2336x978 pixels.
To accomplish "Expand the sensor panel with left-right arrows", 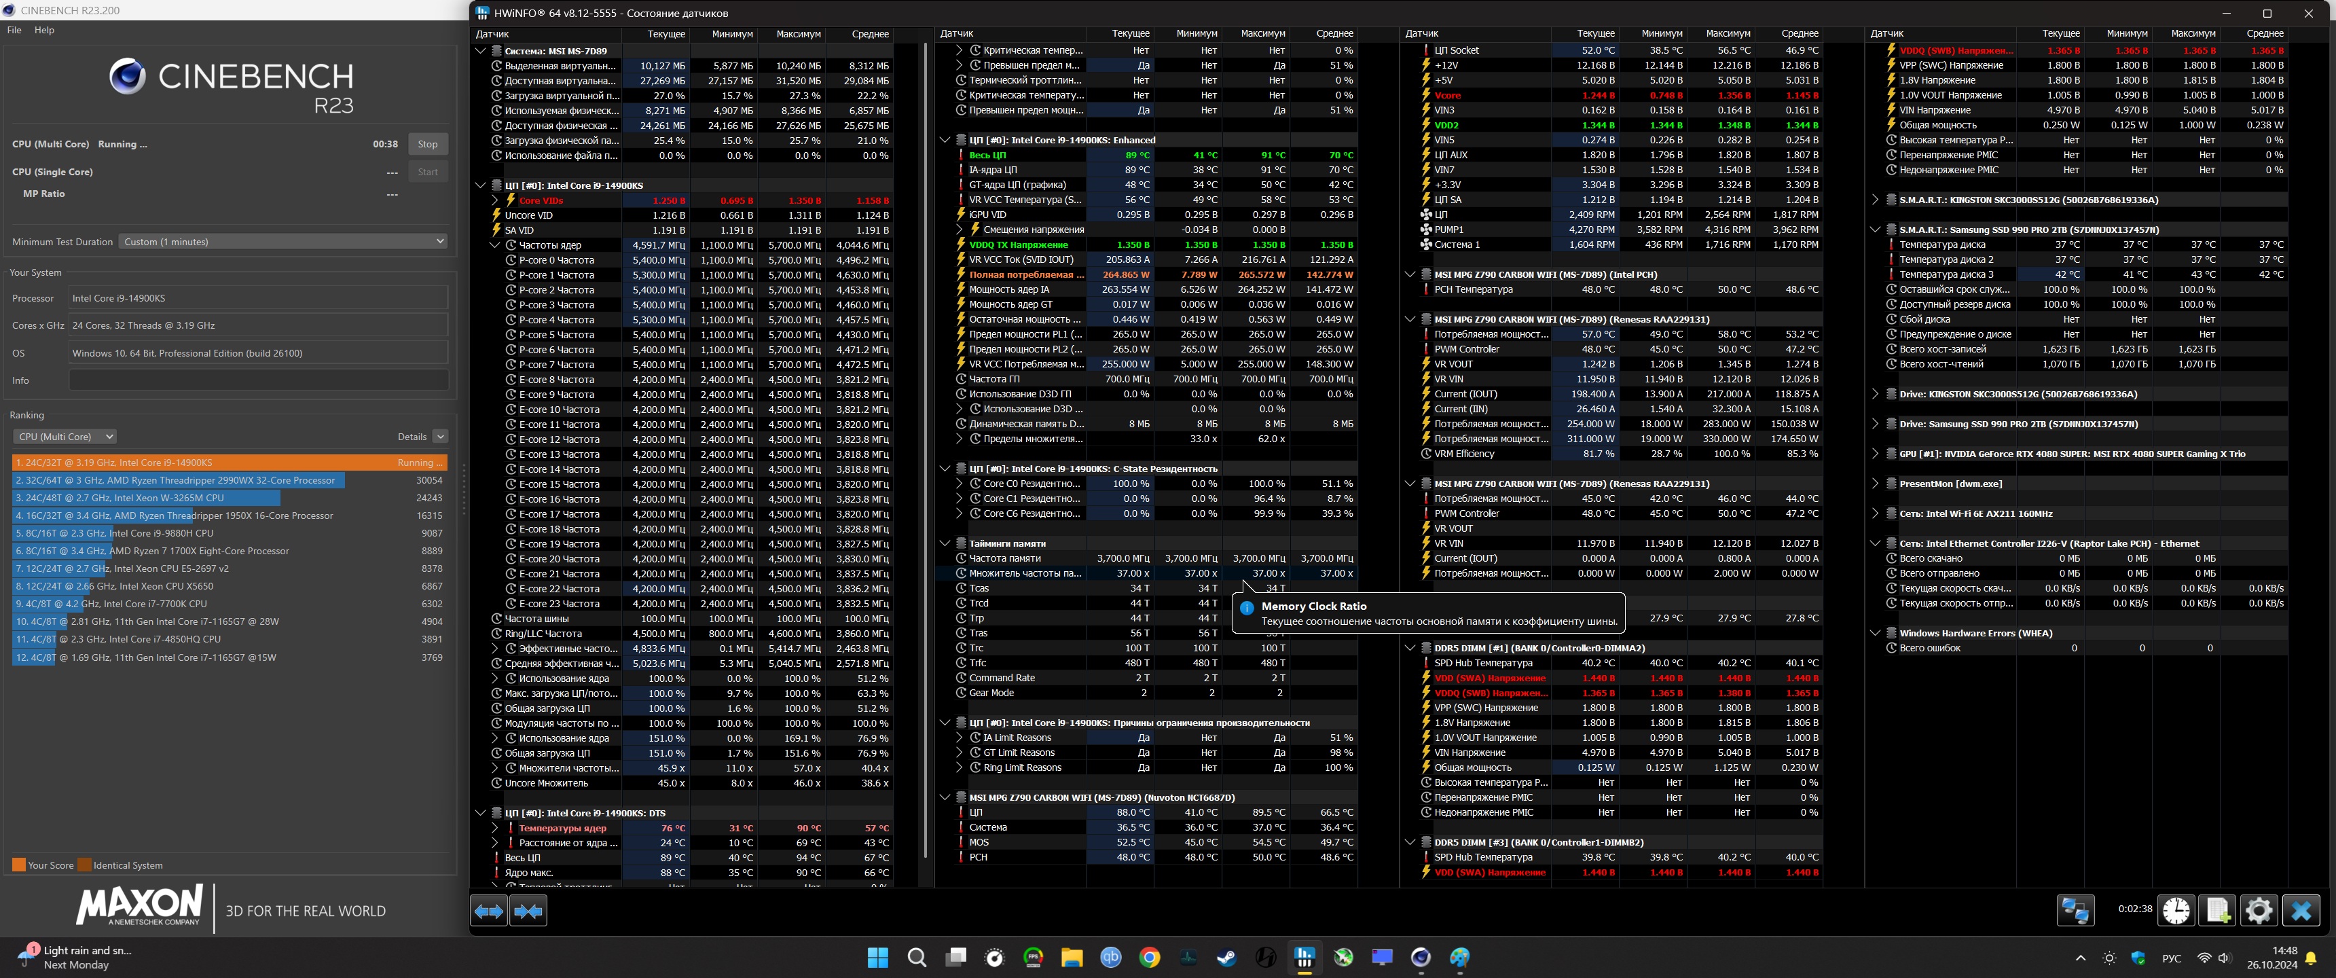I will coord(489,910).
